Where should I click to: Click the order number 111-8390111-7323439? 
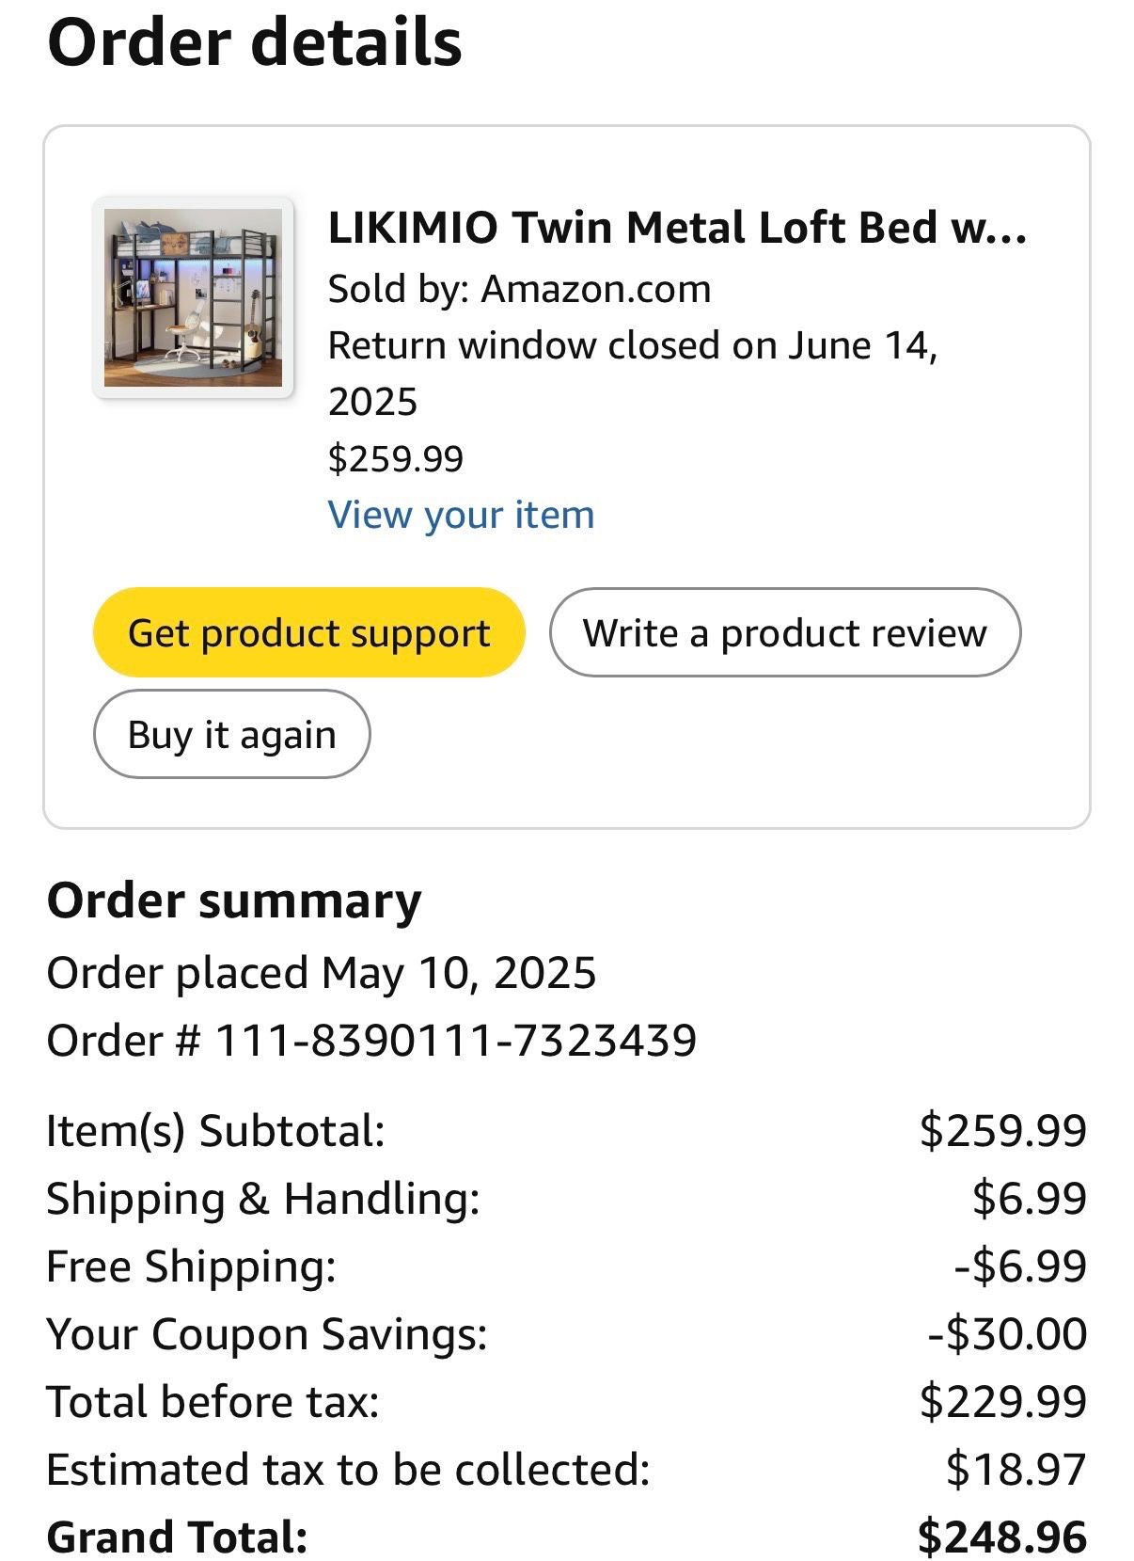pos(456,1041)
